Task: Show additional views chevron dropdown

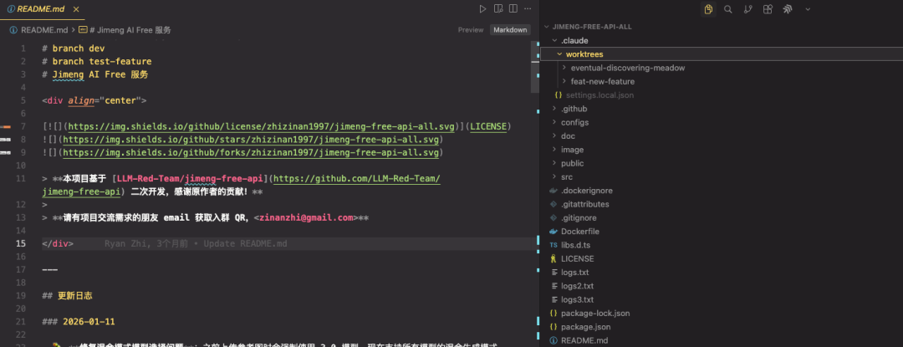Action: [x=808, y=9]
